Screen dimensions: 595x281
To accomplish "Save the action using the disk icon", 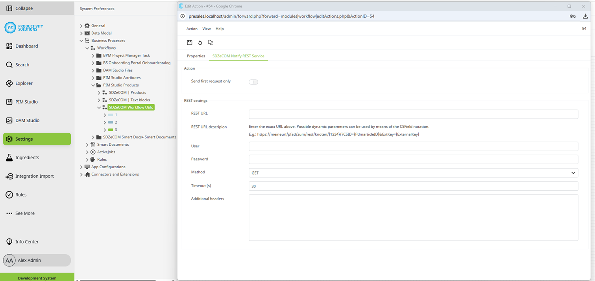I will click(x=190, y=42).
